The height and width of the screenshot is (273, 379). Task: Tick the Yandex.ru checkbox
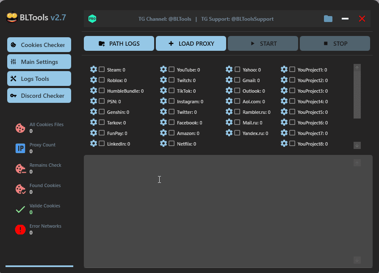[x=237, y=133]
